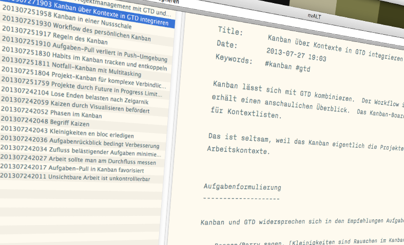
Task: Open note "201307242034 Zufluss belästigender Aufgaben"
Action: pos(81,151)
